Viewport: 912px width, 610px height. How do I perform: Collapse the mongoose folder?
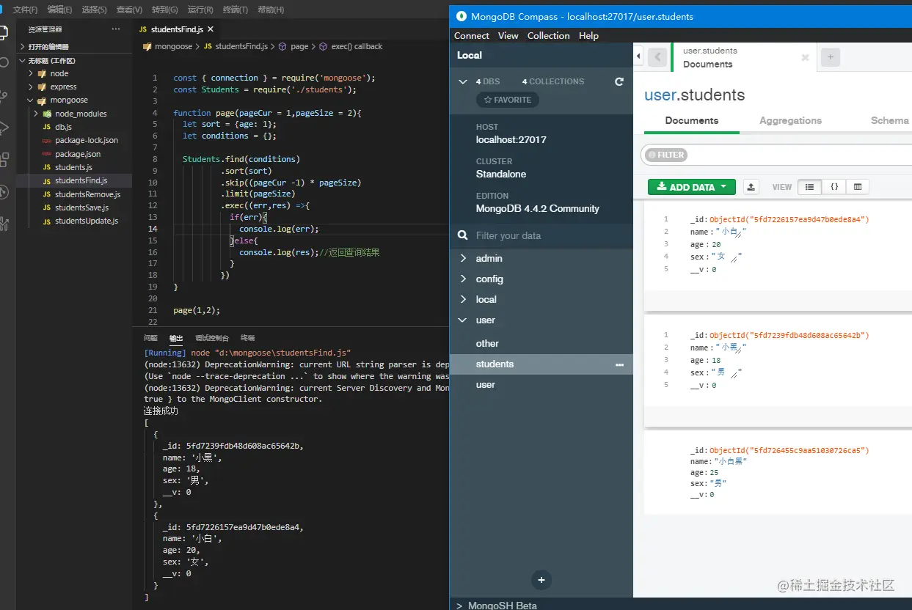tap(31, 100)
